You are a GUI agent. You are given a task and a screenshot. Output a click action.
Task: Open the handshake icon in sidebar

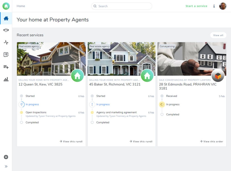pyautogui.click(x=6, y=30)
